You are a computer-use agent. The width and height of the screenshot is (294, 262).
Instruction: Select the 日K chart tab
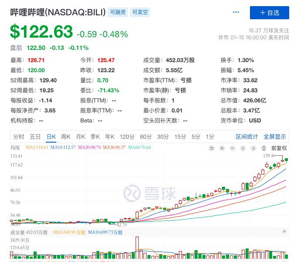click(51, 136)
